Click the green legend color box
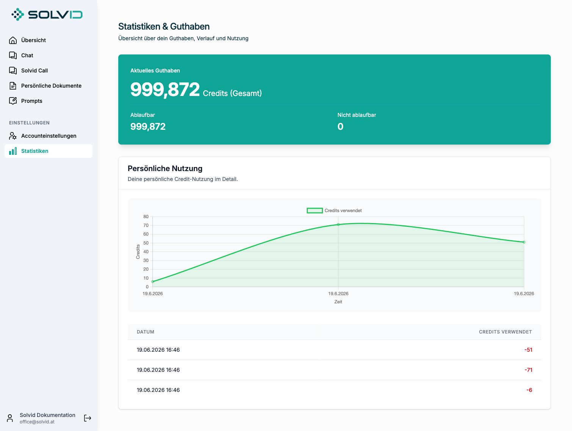Viewport: 572px width, 431px height. [315, 211]
